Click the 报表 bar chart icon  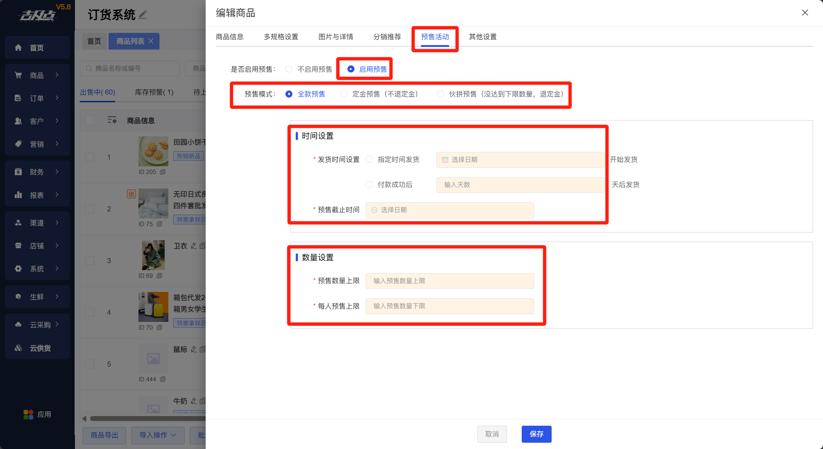point(18,195)
